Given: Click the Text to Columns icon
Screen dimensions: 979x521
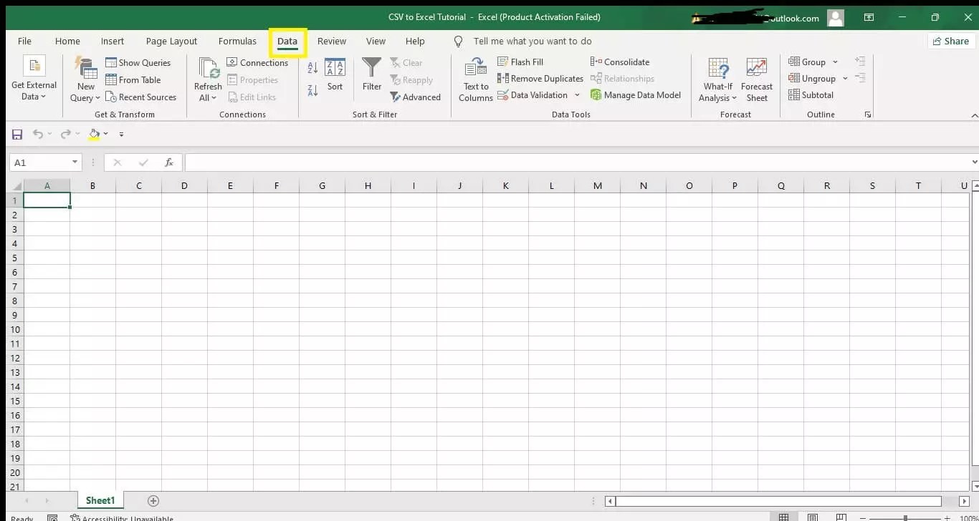Looking at the screenshot, I should click(474, 79).
